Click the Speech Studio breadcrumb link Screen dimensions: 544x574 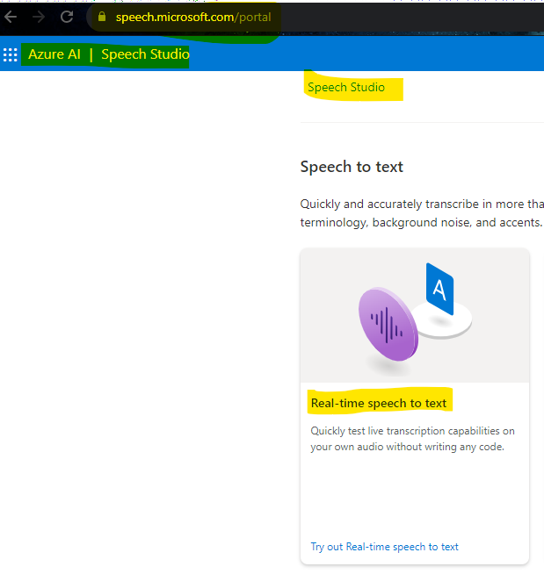346,88
